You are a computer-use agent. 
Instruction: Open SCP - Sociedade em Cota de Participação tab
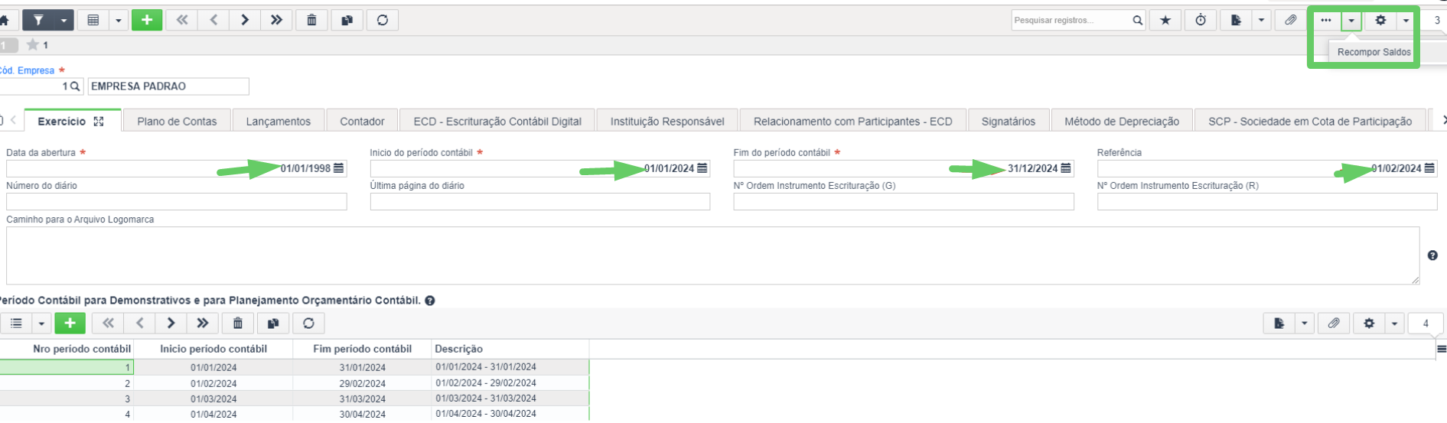(x=1310, y=121)
